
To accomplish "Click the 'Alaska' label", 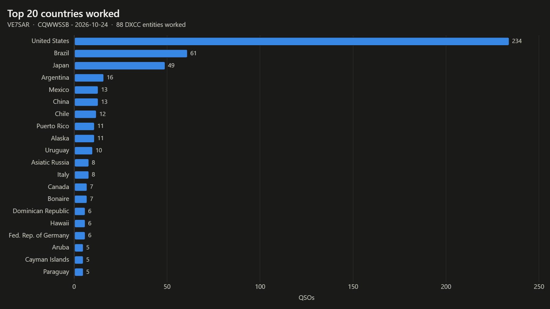I will [x=60, y=138].
